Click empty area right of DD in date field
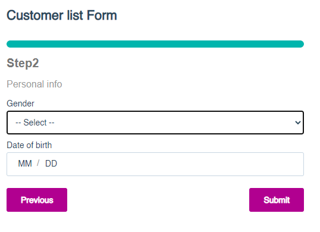This screenshot has width=320, height=232. coord(180,164)
